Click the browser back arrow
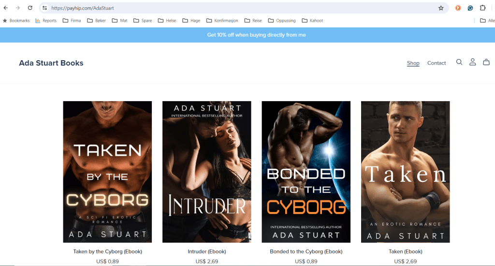This screenshot has height=266, width=495. (6, 8)
